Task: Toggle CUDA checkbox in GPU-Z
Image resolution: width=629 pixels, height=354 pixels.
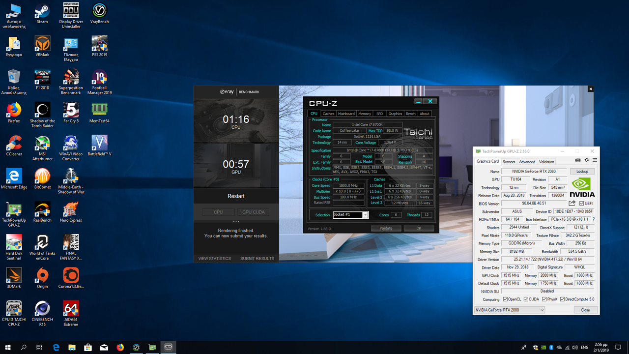Action: [x=526, y=299]
